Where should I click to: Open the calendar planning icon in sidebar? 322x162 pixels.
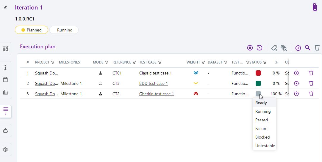[5, 80]
